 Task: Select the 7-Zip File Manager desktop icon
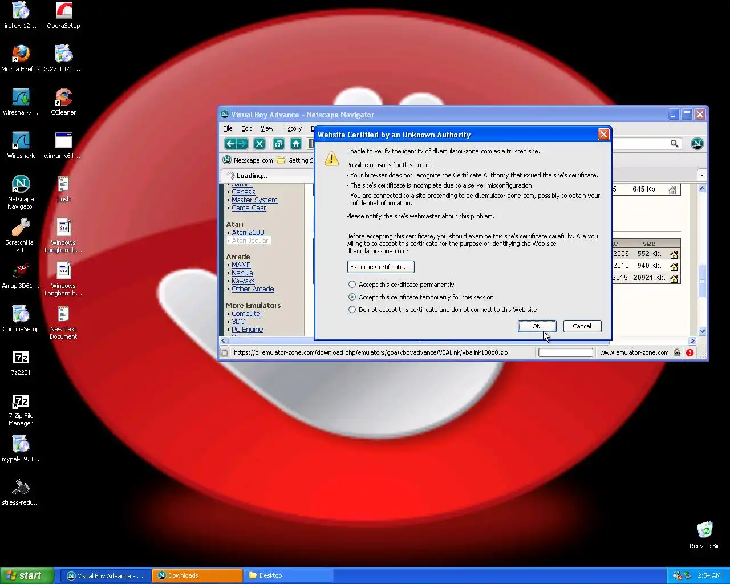click(21, 410)
